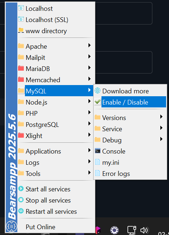This screenshot has width=169, height=235.
Task: Click the Download more globe icon
Action: 97,90
